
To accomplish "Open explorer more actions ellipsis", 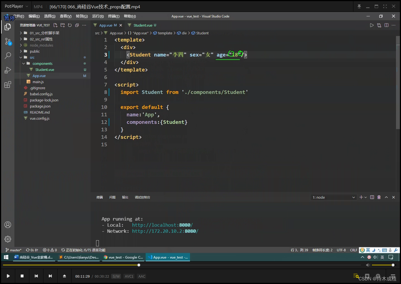I will [84, 25].
